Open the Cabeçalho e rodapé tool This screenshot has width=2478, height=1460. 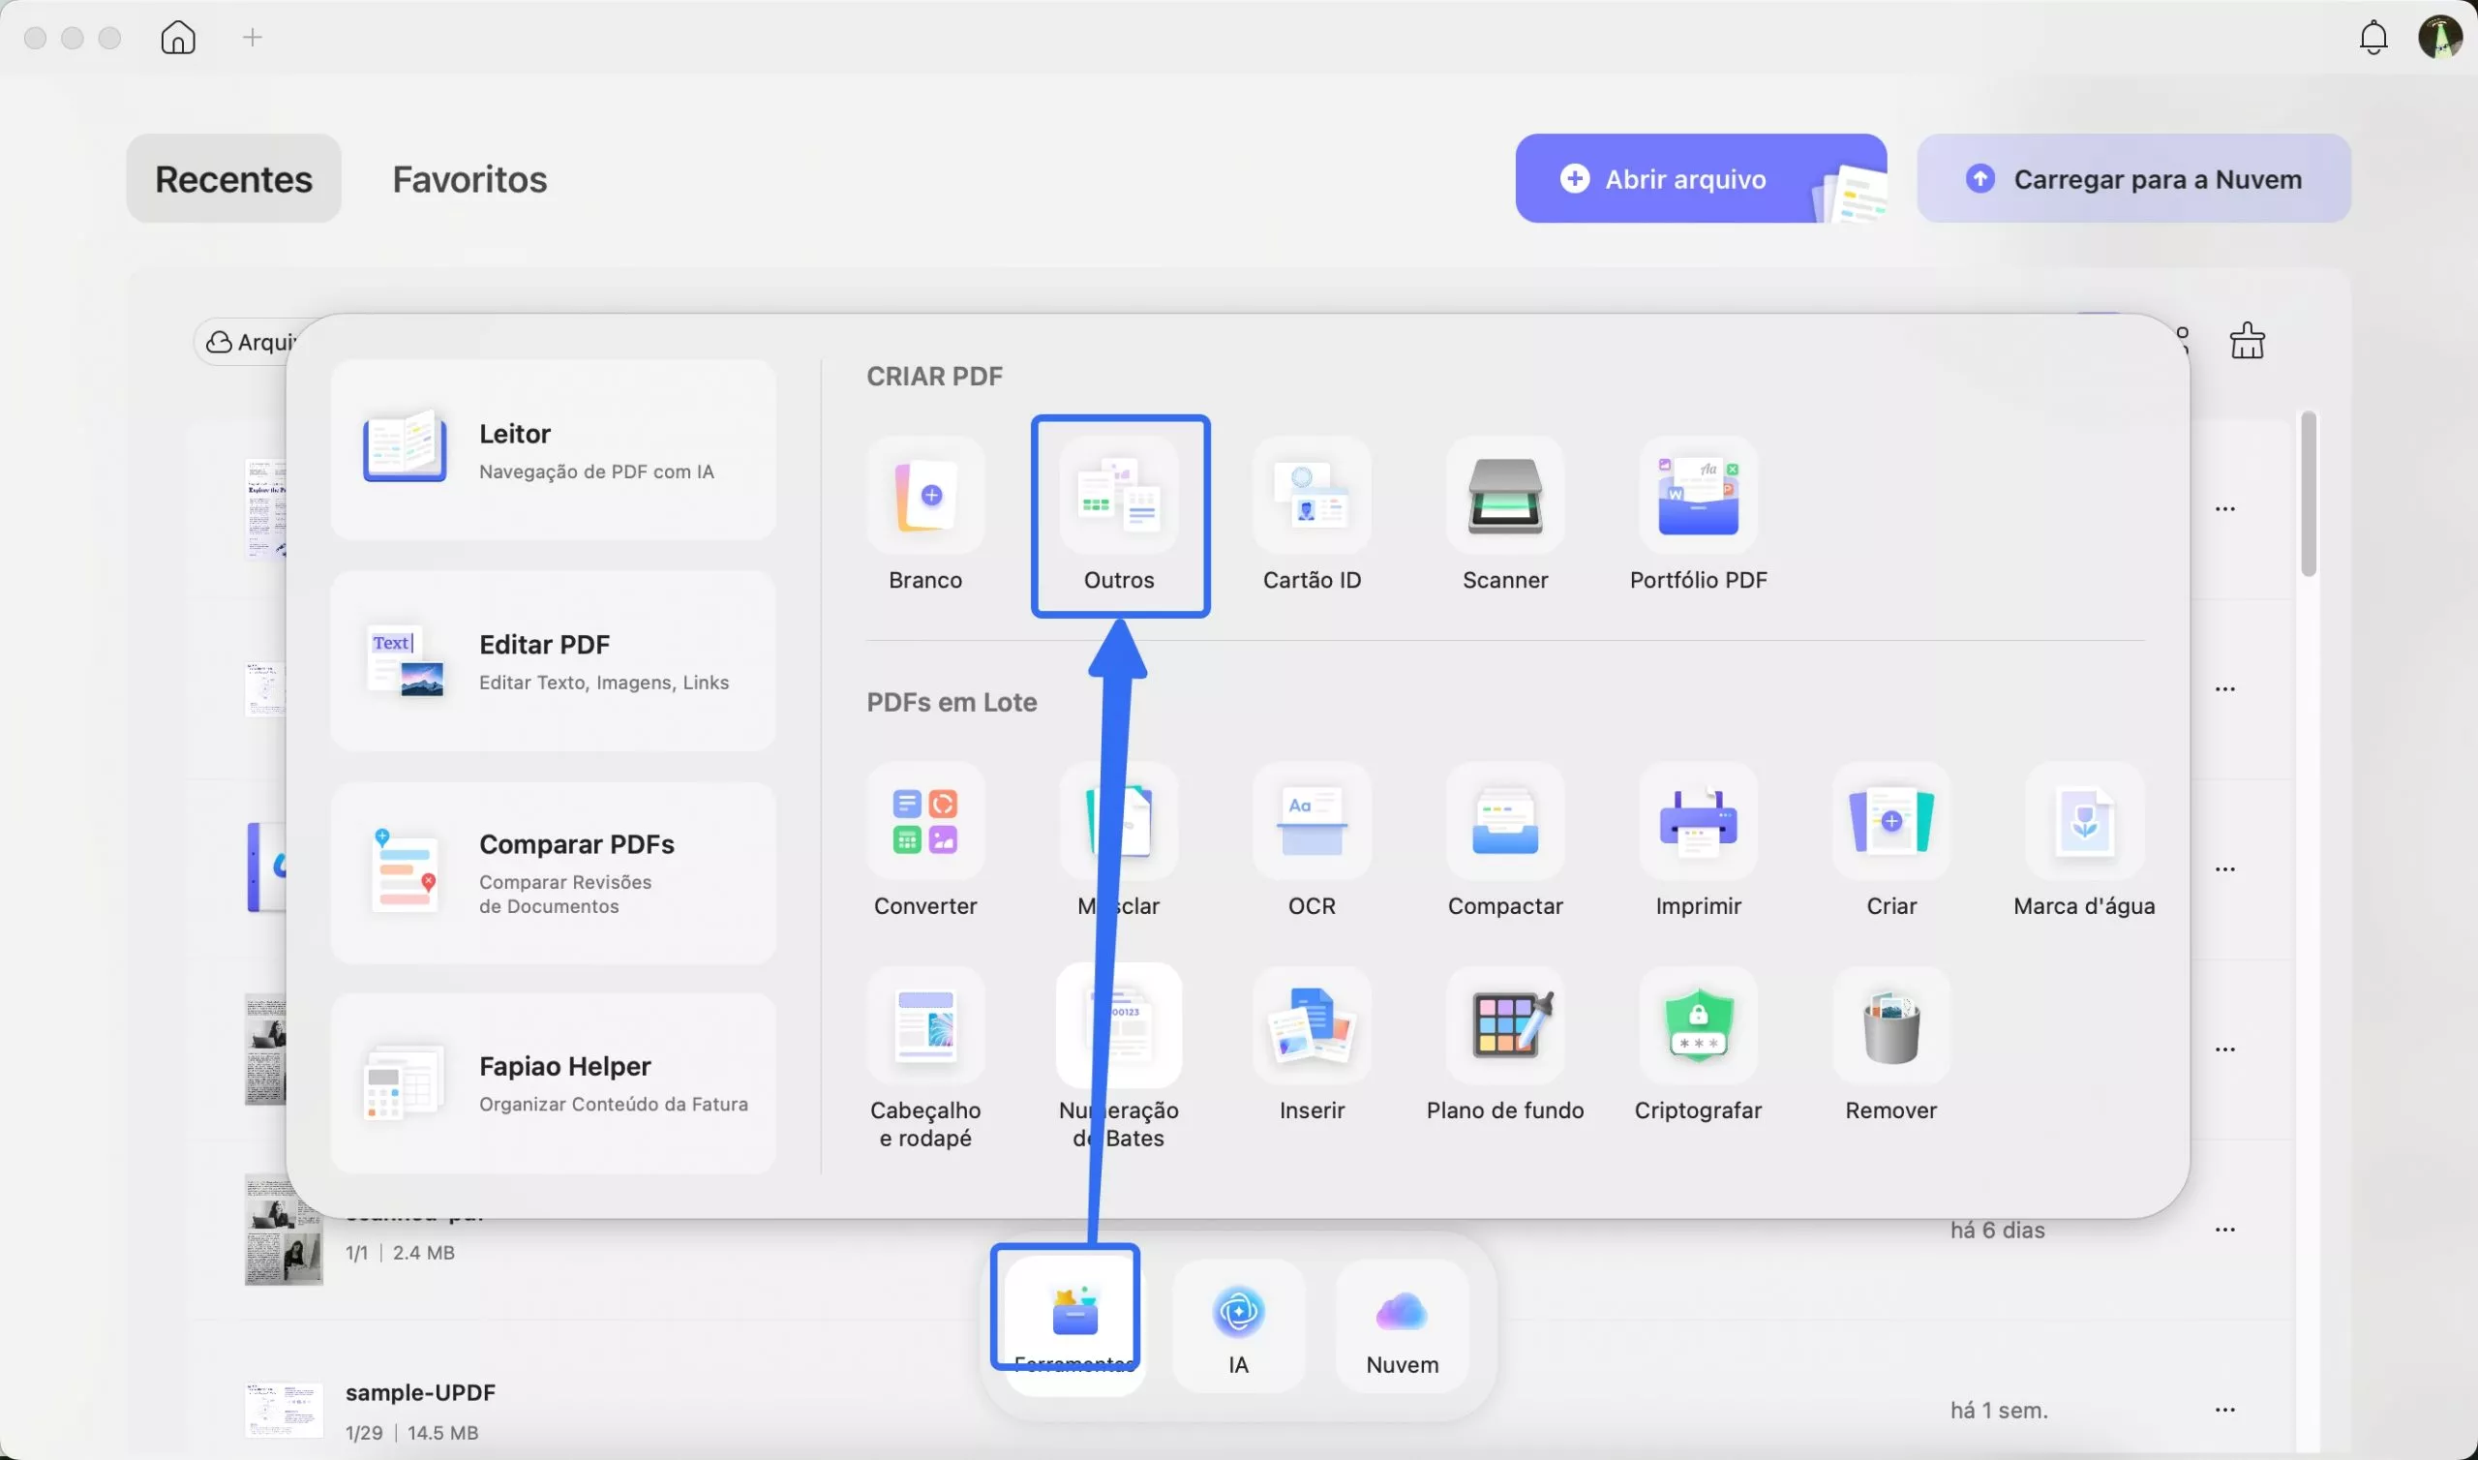tap(925, 1026)
